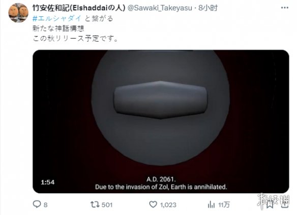Open the tweet timestamp 8小时
The width and height of the screenshot is (297, 215).
(208, 8)
